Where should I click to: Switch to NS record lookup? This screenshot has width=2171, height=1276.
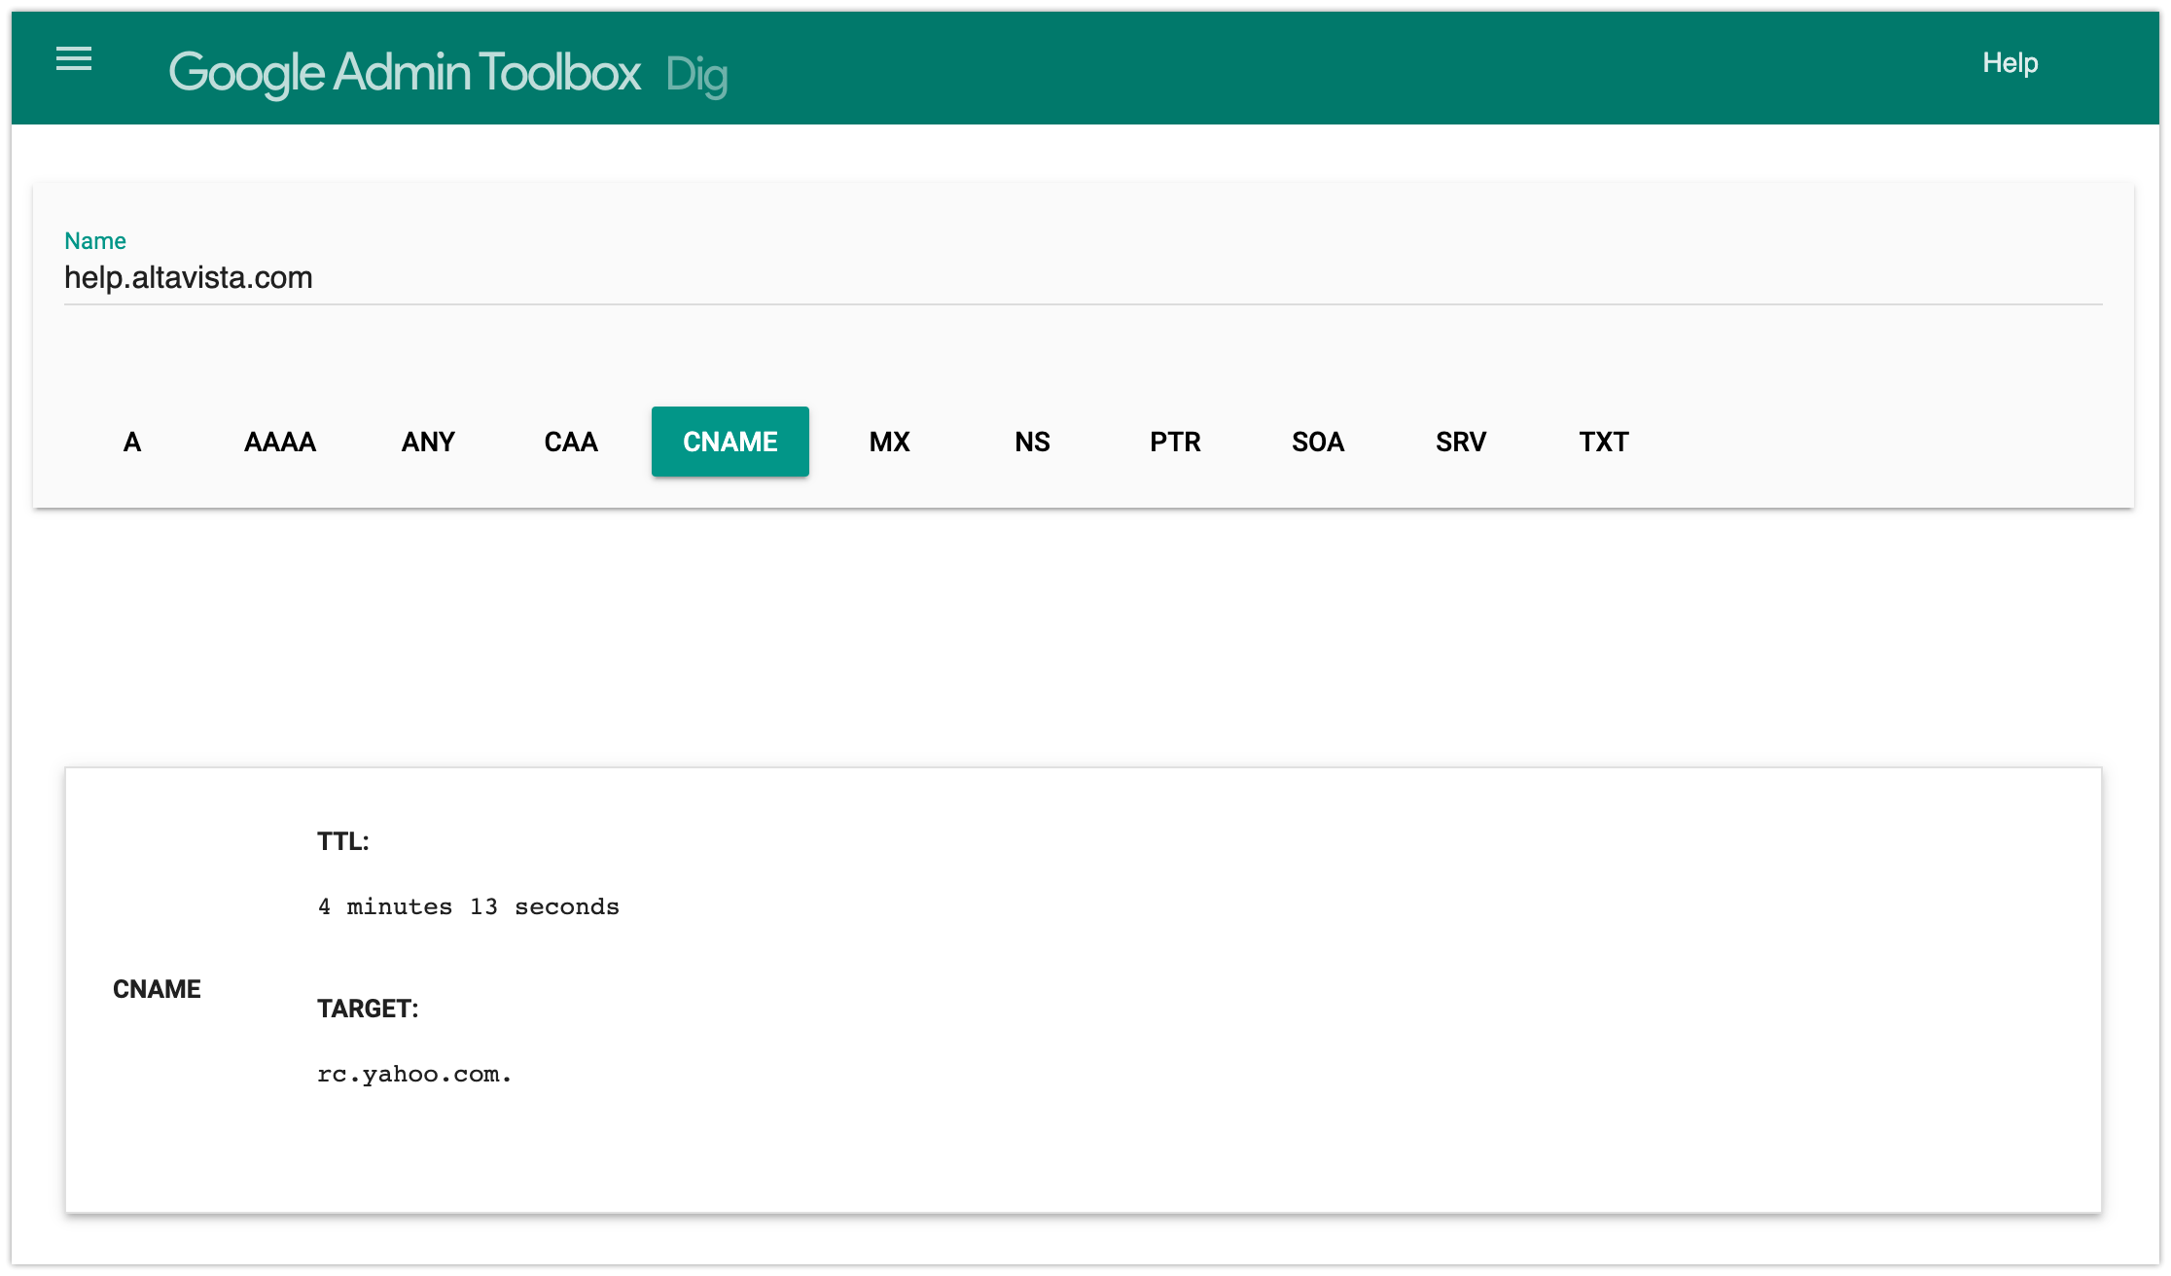(x=1032, y=443)
